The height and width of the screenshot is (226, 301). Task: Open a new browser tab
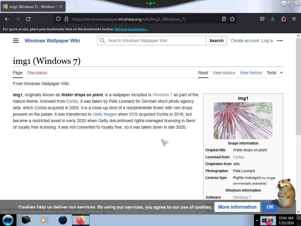(x=72, y=6)
